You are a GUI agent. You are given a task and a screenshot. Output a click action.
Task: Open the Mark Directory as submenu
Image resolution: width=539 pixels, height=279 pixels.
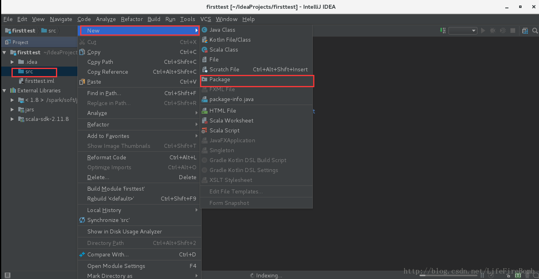139,275
